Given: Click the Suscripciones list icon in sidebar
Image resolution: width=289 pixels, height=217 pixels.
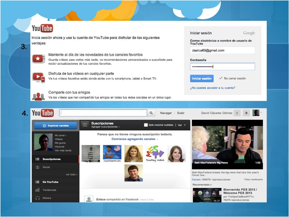Looking at the screenshot, I should coord(38,159).
